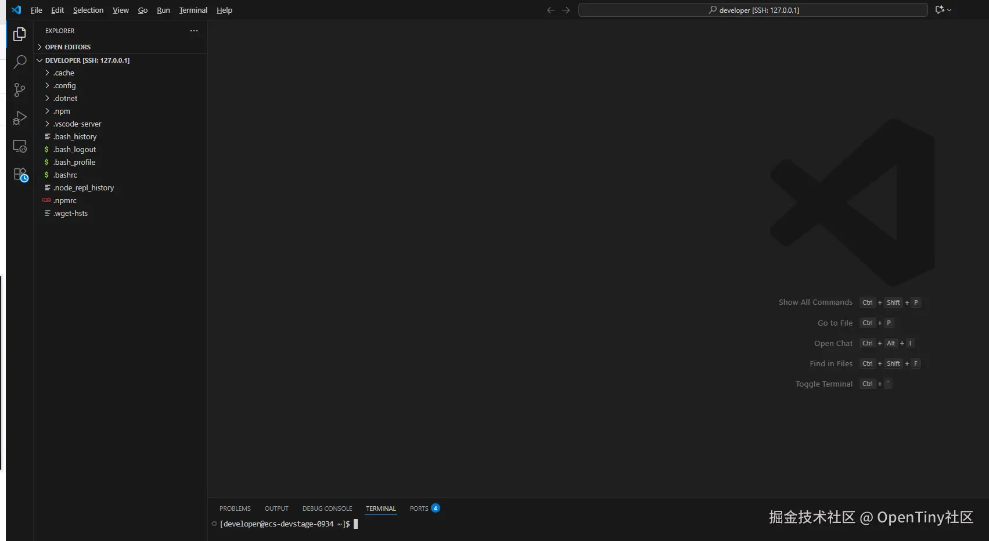
Task: Select the Explorer icon in the activity bar
Action: (20, 34)
